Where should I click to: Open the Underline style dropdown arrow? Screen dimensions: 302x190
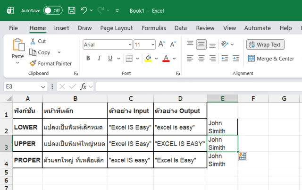[118, 59]
